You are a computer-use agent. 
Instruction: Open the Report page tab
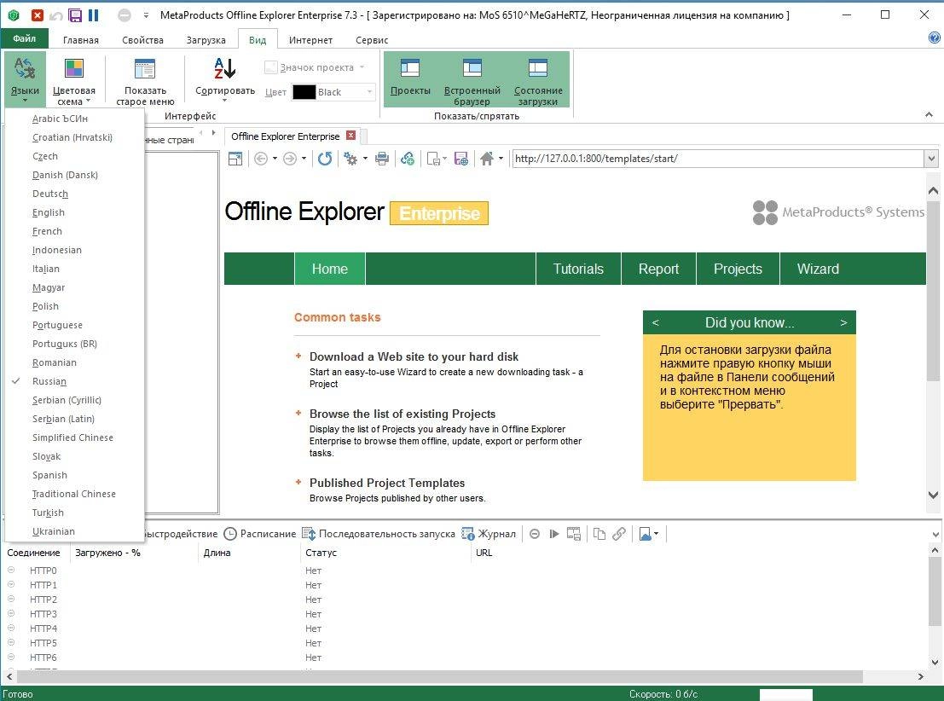click(x=658, y=269)
